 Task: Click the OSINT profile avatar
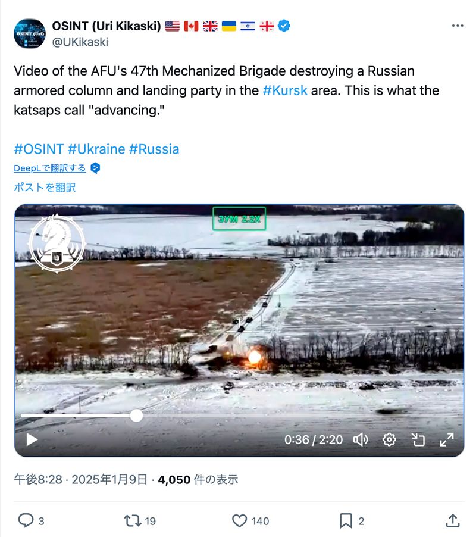click(29, 33)
